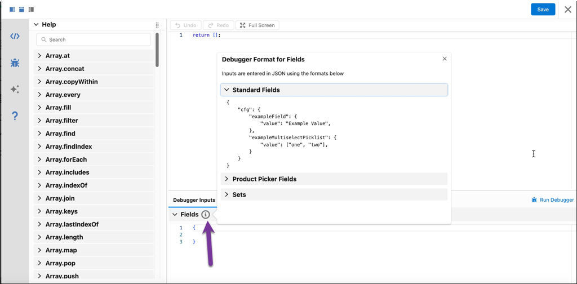Expand Array.join help entry

(94, 198)
